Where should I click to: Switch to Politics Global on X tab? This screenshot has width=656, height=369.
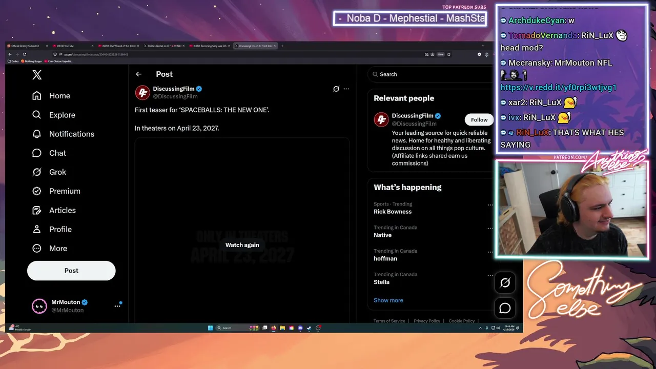pos(163,46)
